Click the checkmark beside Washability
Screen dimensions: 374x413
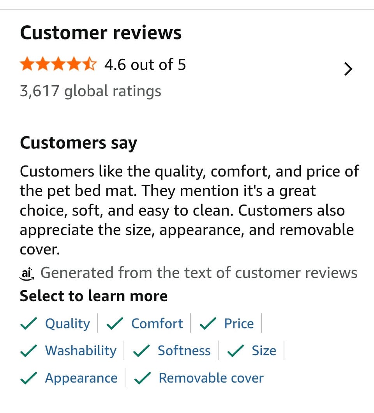pos(29,351)
